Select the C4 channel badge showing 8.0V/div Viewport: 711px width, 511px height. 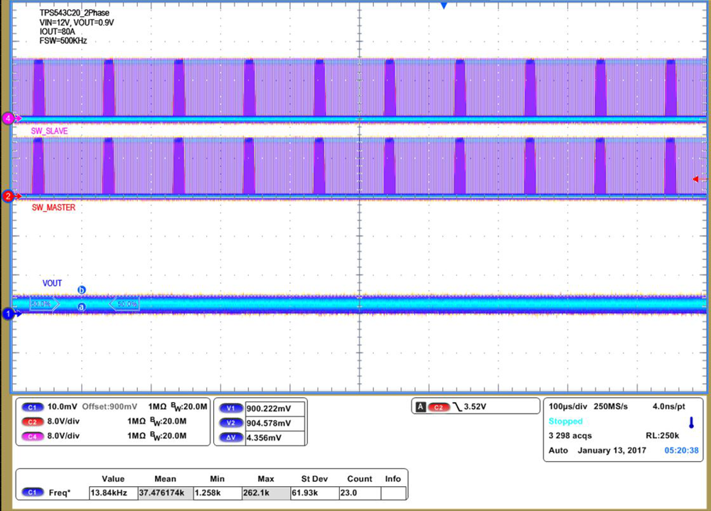pos(33,436)
